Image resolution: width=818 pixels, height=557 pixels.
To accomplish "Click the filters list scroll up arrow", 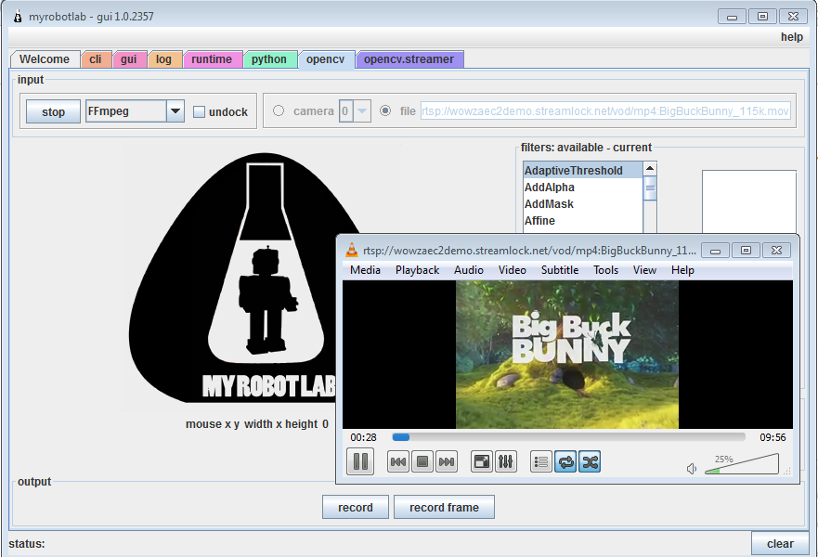I will 650,168.
